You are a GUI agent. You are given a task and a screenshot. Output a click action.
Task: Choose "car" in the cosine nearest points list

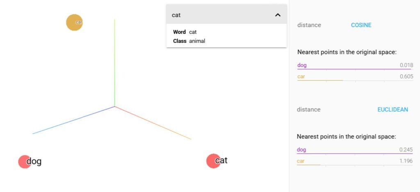point(301,76)
